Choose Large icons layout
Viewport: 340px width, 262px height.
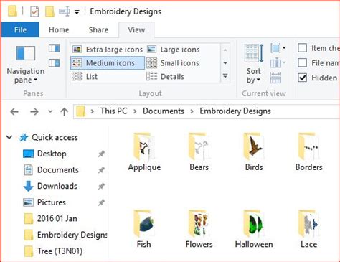[174, 50]
